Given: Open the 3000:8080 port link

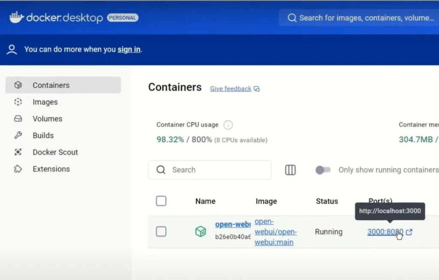Looking at the screenshot, I should pyautogui.click(x=385, y=232).
